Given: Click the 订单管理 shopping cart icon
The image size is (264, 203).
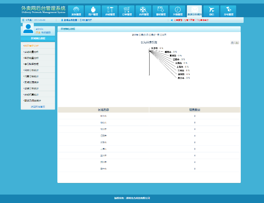Looking at the screenshot, I should coord(127,10).
